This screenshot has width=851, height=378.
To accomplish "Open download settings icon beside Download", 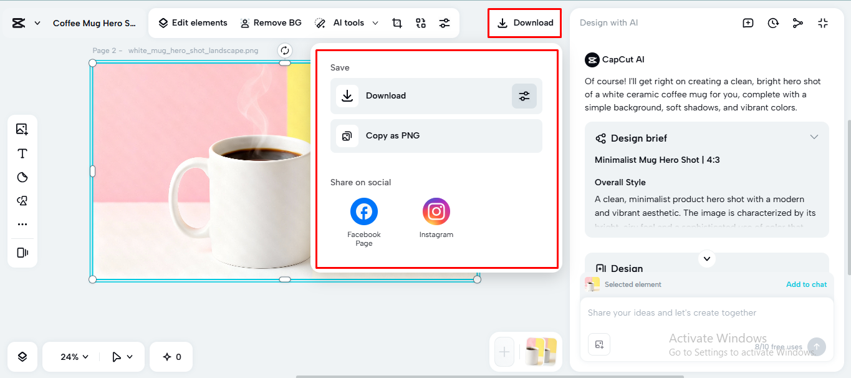I will point(524,96).
